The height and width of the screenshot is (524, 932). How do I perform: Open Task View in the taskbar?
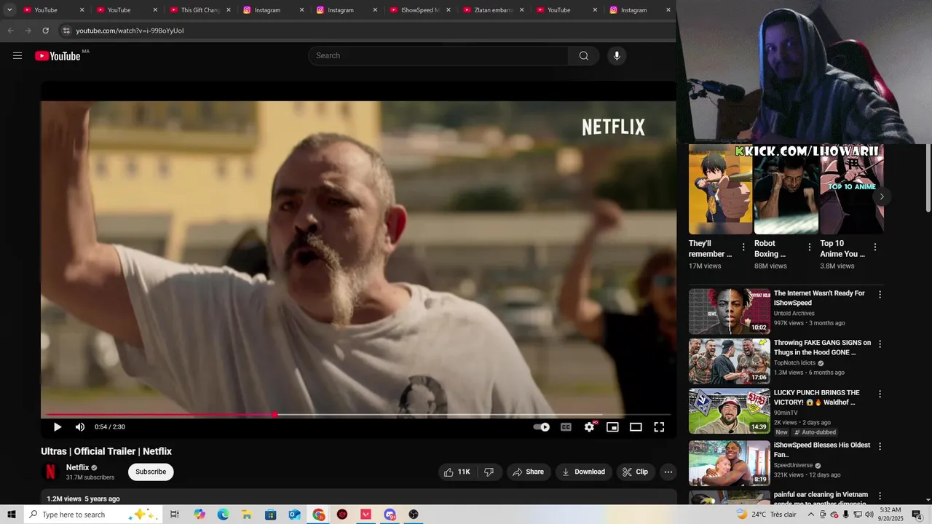(175, 515)
